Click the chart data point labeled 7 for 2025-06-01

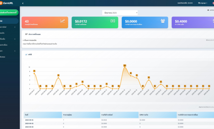click(x=34, y=74)
